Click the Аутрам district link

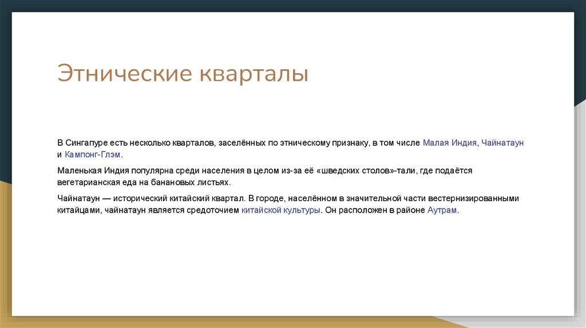click(442, 210)
